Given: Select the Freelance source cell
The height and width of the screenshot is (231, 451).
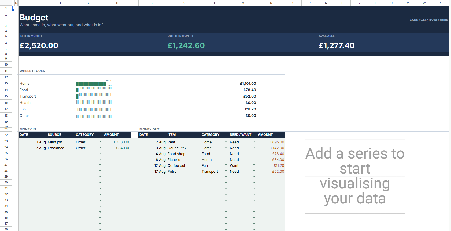Looking at the screenshot, I should coord(61,148).
